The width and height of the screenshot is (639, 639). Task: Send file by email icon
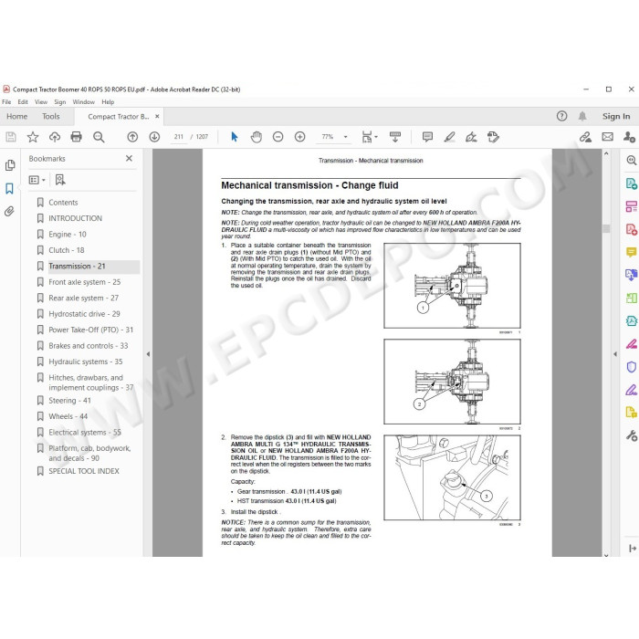608,137
